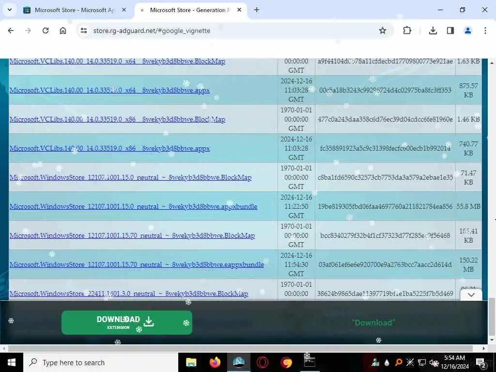
Task: Click the 55.8 MB size cell
Action: pyautogui.click(x=468, y=206)
